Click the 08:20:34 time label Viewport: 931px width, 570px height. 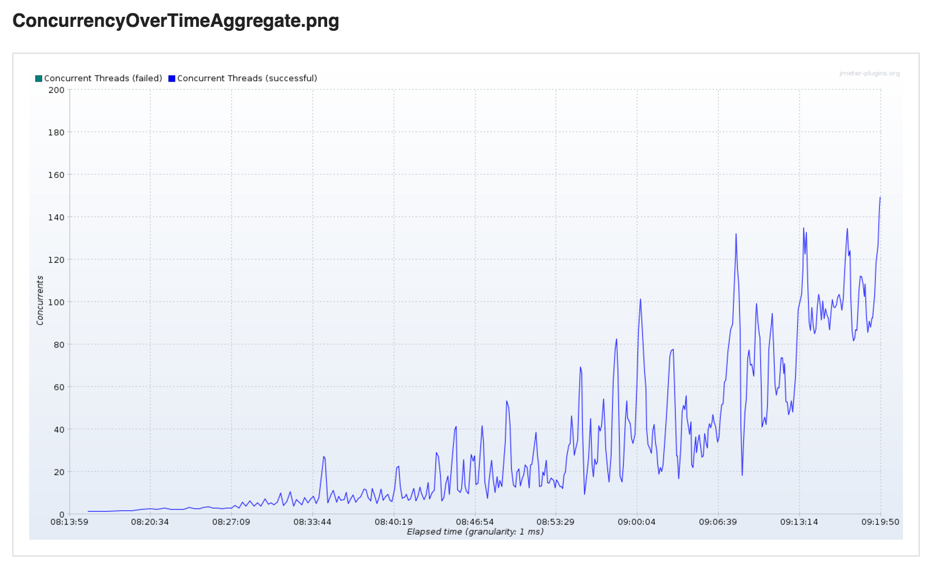click(150, 522)
